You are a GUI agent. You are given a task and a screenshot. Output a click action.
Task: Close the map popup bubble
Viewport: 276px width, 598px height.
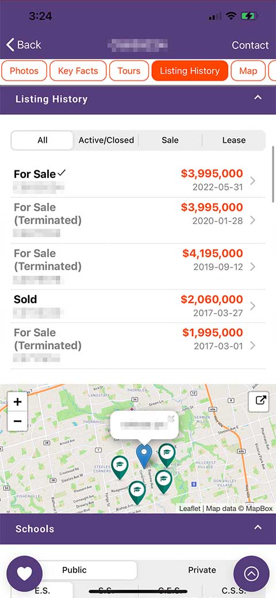[170, 419]
